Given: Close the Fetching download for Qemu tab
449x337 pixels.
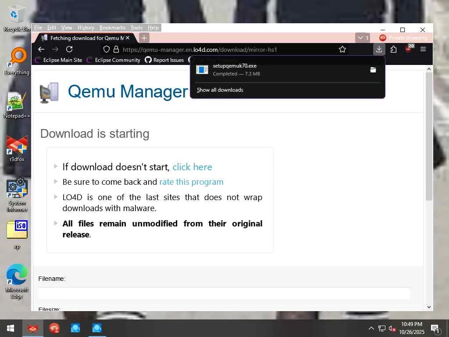Looking at the screenshot, I should point(128,38).
